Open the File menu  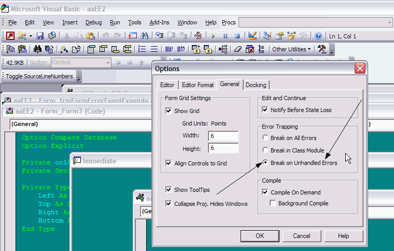point(12,23)
